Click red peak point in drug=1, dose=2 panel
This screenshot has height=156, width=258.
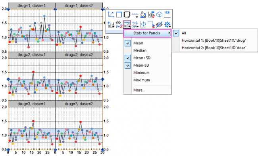[81, 27]
